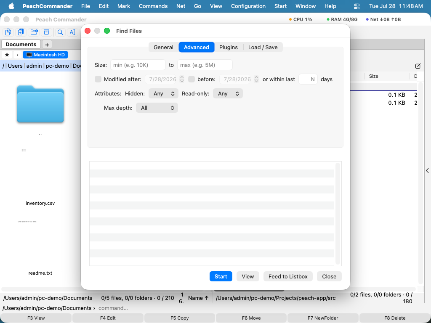Click the Size column header in right panel
Viewport: 431px width, 323px height.
[374, 76]
